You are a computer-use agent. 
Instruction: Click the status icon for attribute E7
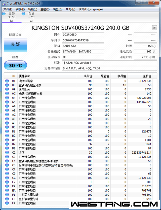7,182
